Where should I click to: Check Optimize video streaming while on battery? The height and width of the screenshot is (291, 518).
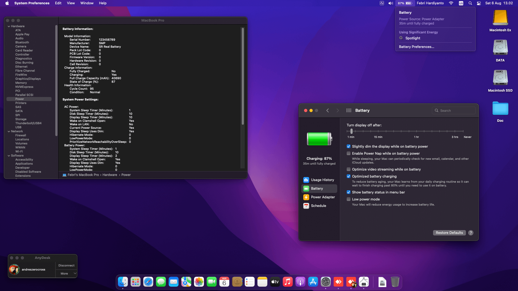349,169
